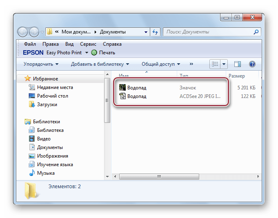Click the Загрузки folder icon
This screenshot has width=278, height=218.
coord(32,104)
